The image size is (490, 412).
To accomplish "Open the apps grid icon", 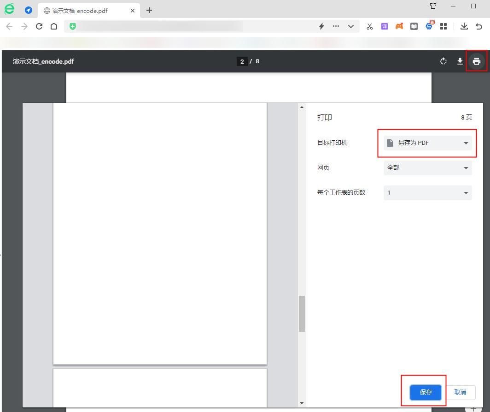I will (443, 26).
